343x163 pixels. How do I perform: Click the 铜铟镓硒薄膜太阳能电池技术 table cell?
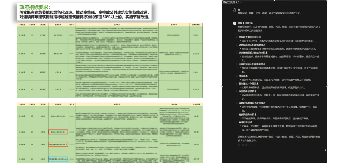tap(58, 159)
